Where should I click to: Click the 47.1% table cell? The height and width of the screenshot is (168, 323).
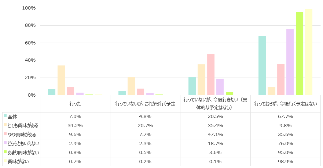pyautogui.click(x=216, y=134)
